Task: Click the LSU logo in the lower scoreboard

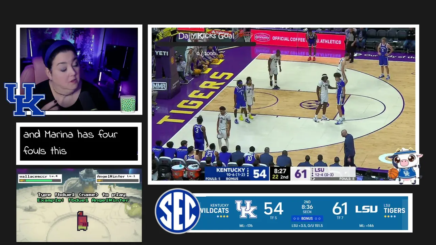Action: 367,209
